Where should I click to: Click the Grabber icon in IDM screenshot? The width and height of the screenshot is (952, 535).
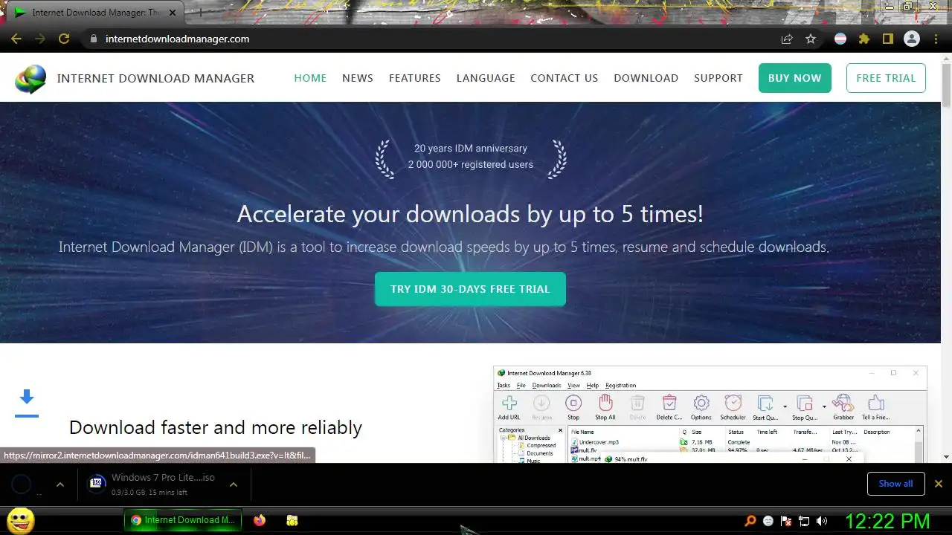(x=843, y=403)
